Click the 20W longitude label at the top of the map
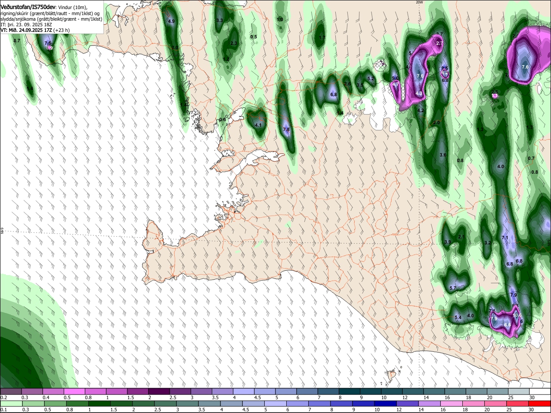This screenshot has width=551, height=413. [419, 2]
